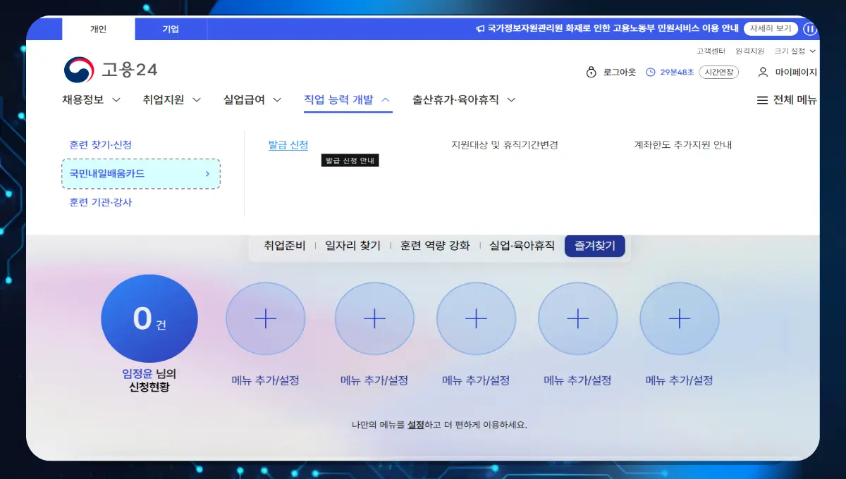
Task: Expand the 채용정보 menu
Action: point(91,100)
